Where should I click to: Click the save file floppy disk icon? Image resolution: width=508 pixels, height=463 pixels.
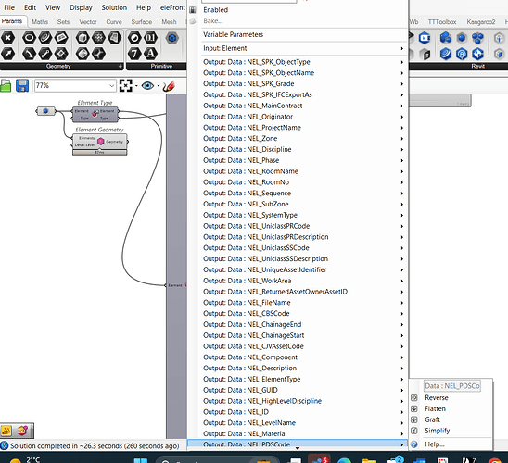click(22, 86)
